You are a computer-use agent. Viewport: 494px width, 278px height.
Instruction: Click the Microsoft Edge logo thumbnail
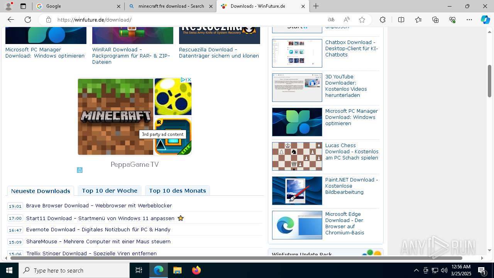tap(297, 225)
